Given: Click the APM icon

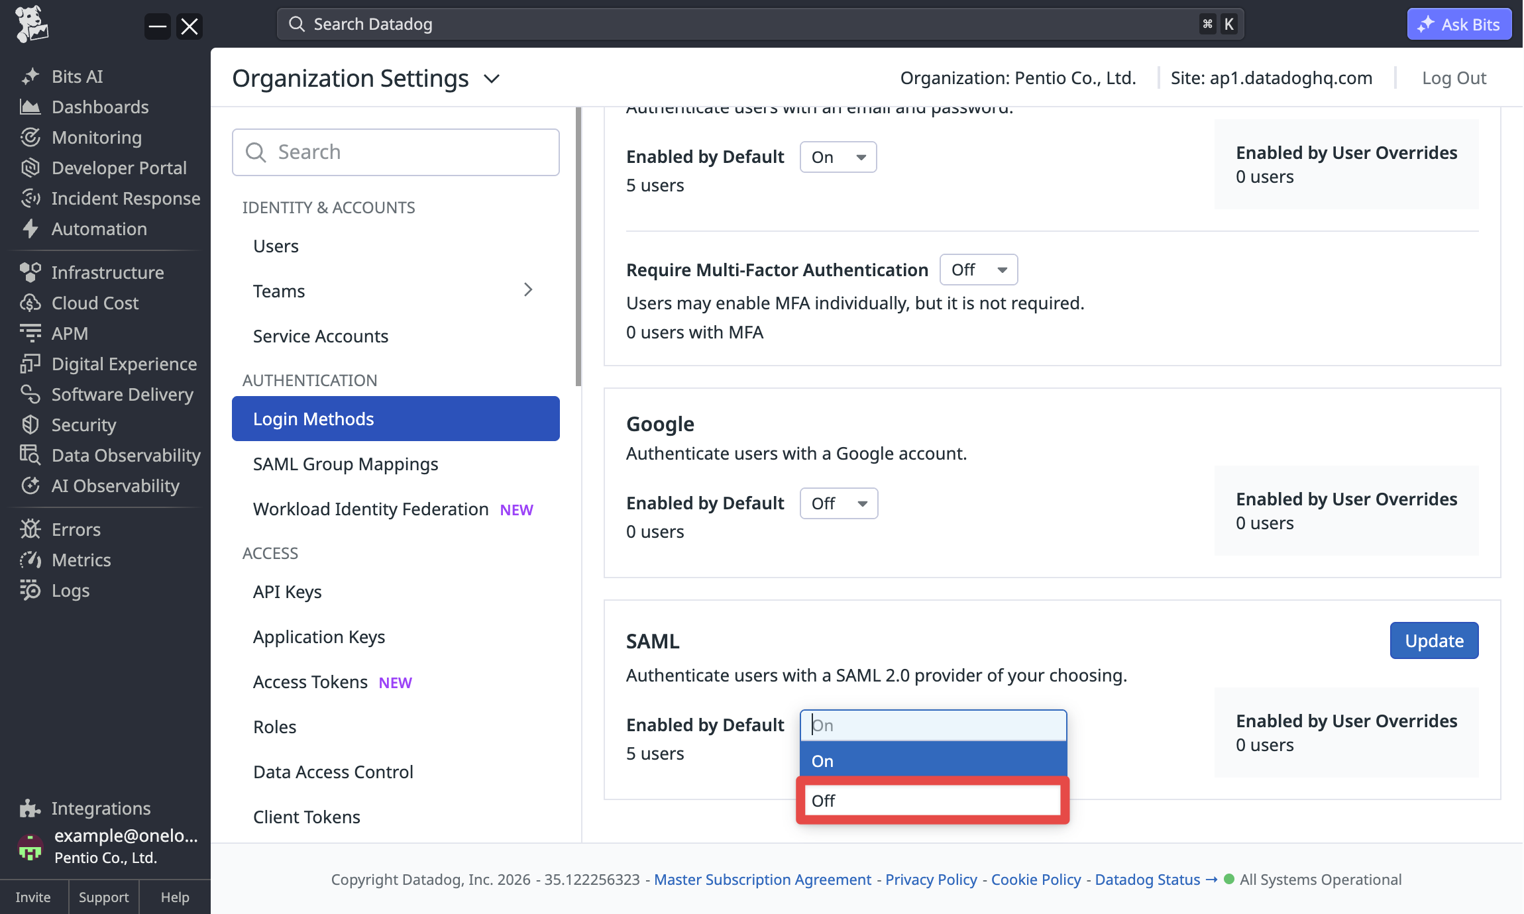Looking at the screenshot, I should point(30,333).
